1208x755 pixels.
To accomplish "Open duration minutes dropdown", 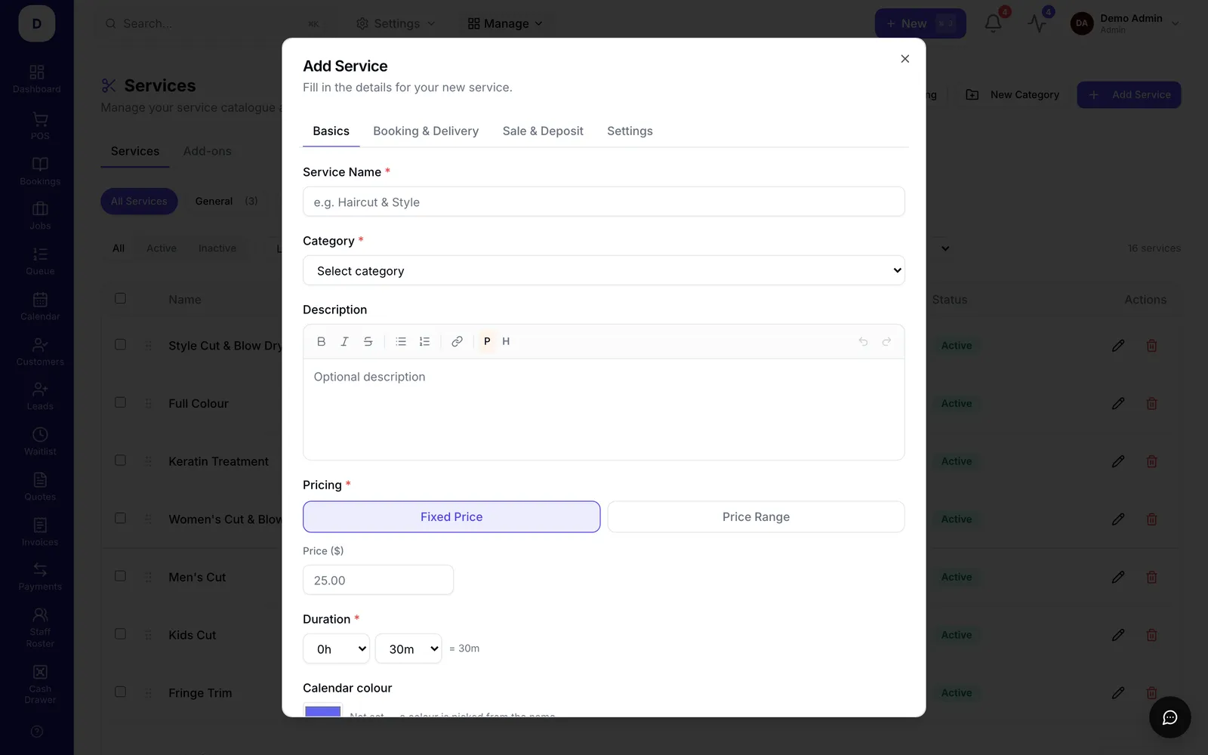I will [x=408, y=649].
